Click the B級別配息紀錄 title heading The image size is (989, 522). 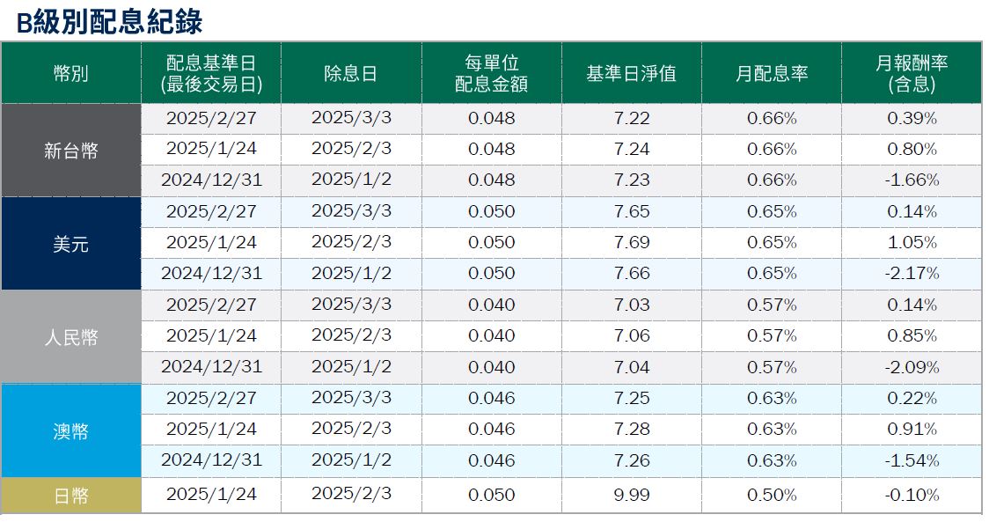pos(109,22)
